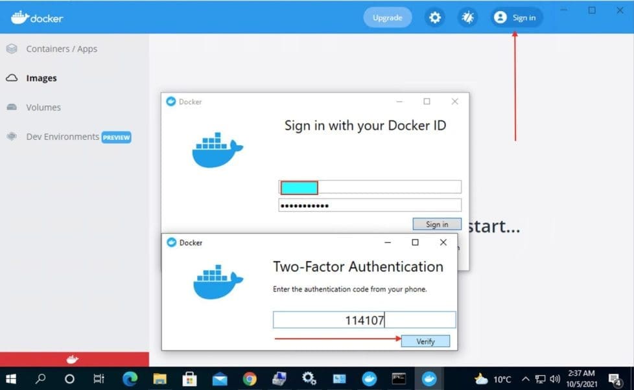Click the Docker ID username field
The height and width of the screenshot is (390, 634).
click(x=370, y=187)
